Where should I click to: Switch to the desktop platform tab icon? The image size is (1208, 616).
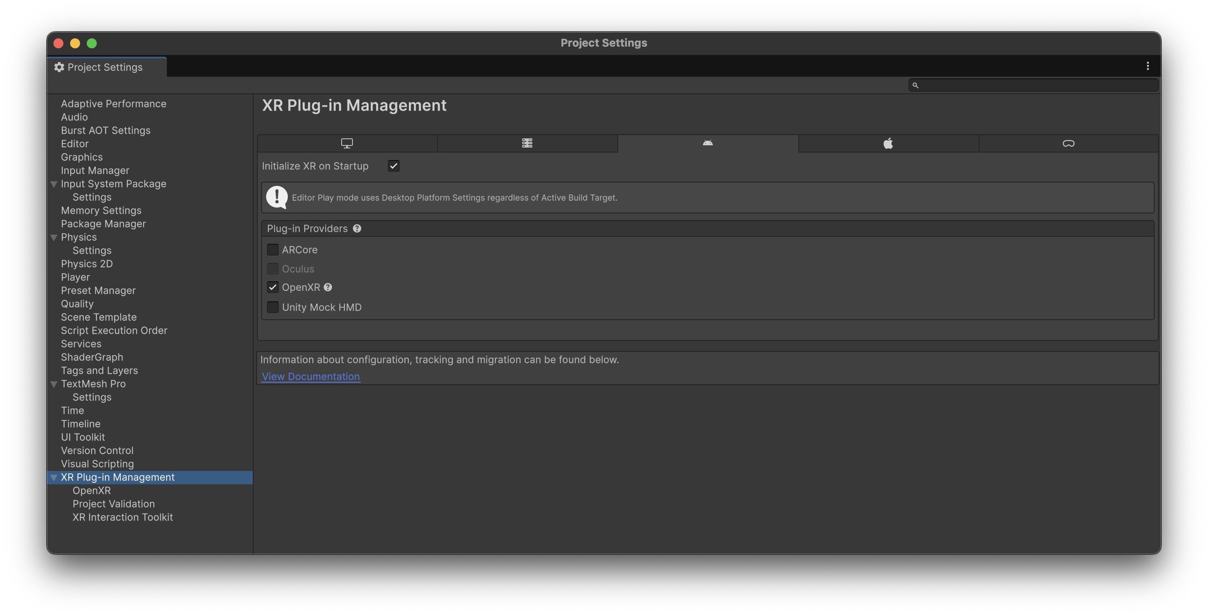347,143
